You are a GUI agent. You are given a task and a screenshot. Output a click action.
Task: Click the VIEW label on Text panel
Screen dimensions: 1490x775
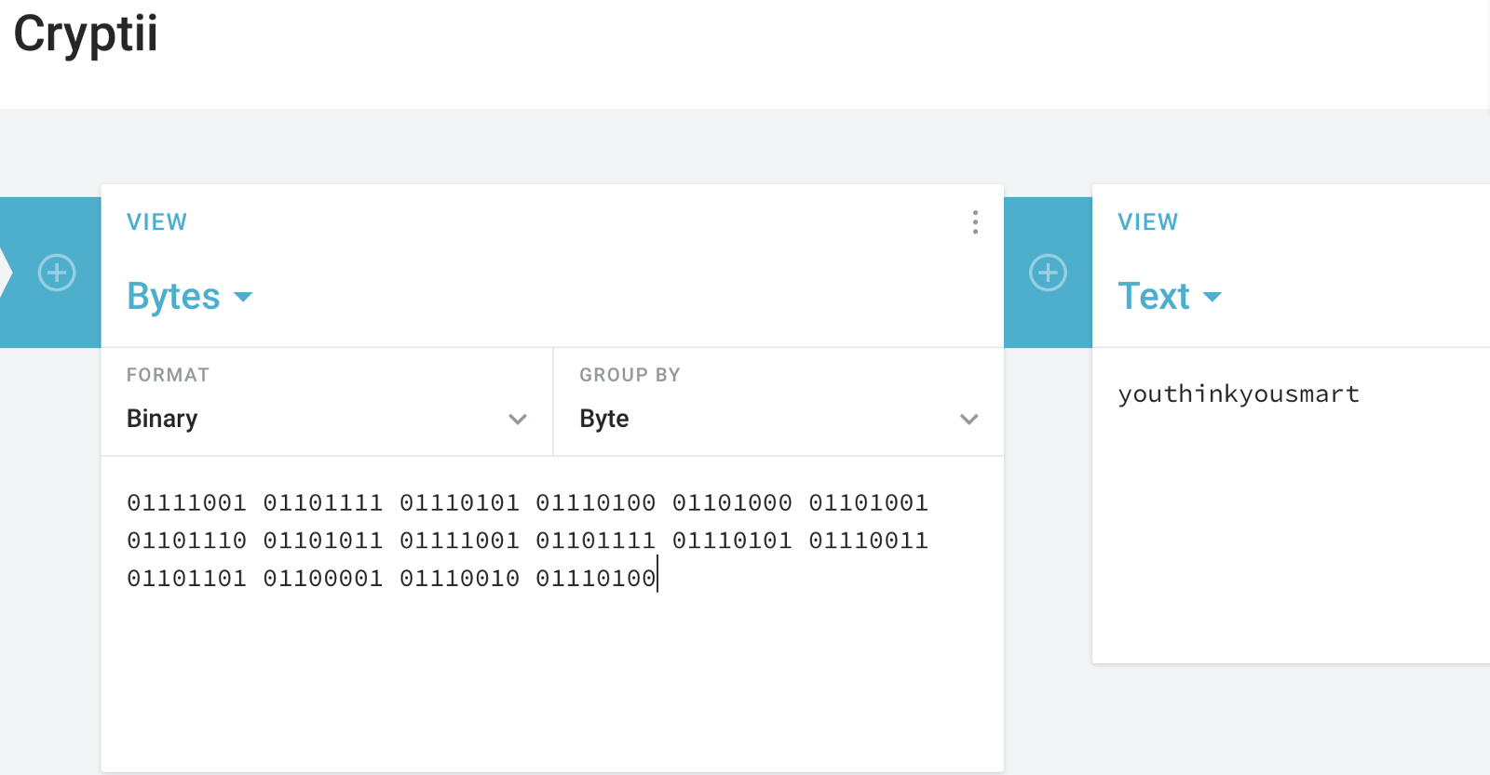pyautogui.click(x=1148, y=222)
